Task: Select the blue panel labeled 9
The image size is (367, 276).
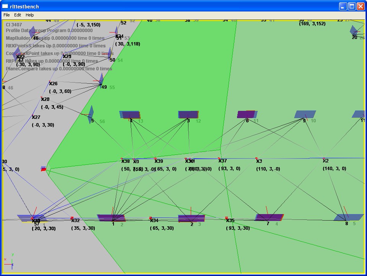Action: (x=305, y=114)
